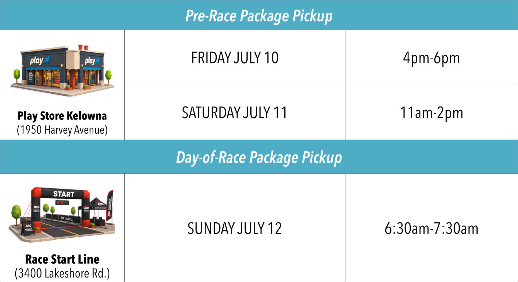
Task: Select the 6:30am-7:30am time cell
Action: [432, 228]
